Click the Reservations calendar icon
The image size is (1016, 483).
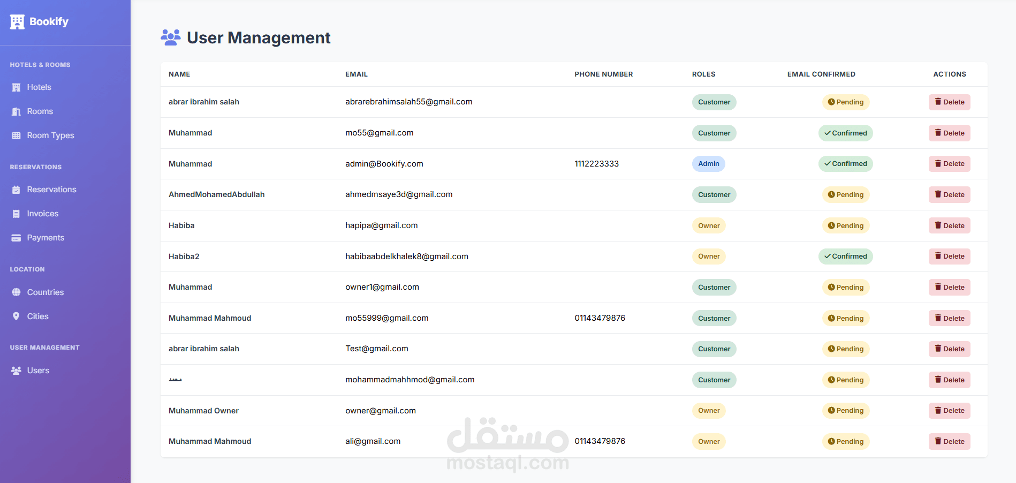click(16, 190)
